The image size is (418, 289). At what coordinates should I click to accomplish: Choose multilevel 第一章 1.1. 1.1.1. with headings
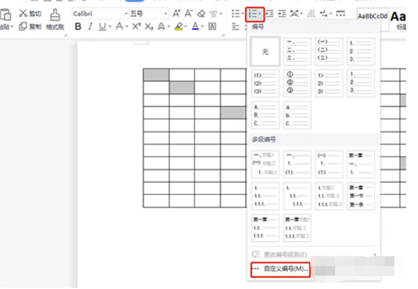[x=297, y=228]
